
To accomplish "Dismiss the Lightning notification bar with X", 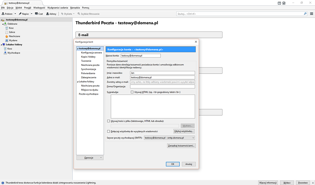I will pyautogui.click(x=312, y=183).
